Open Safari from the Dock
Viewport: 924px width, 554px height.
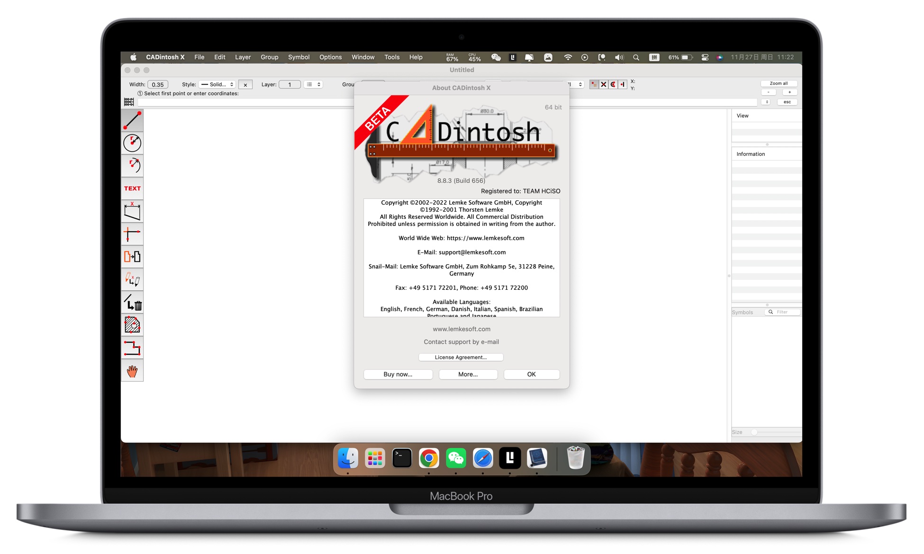(483, 458)
